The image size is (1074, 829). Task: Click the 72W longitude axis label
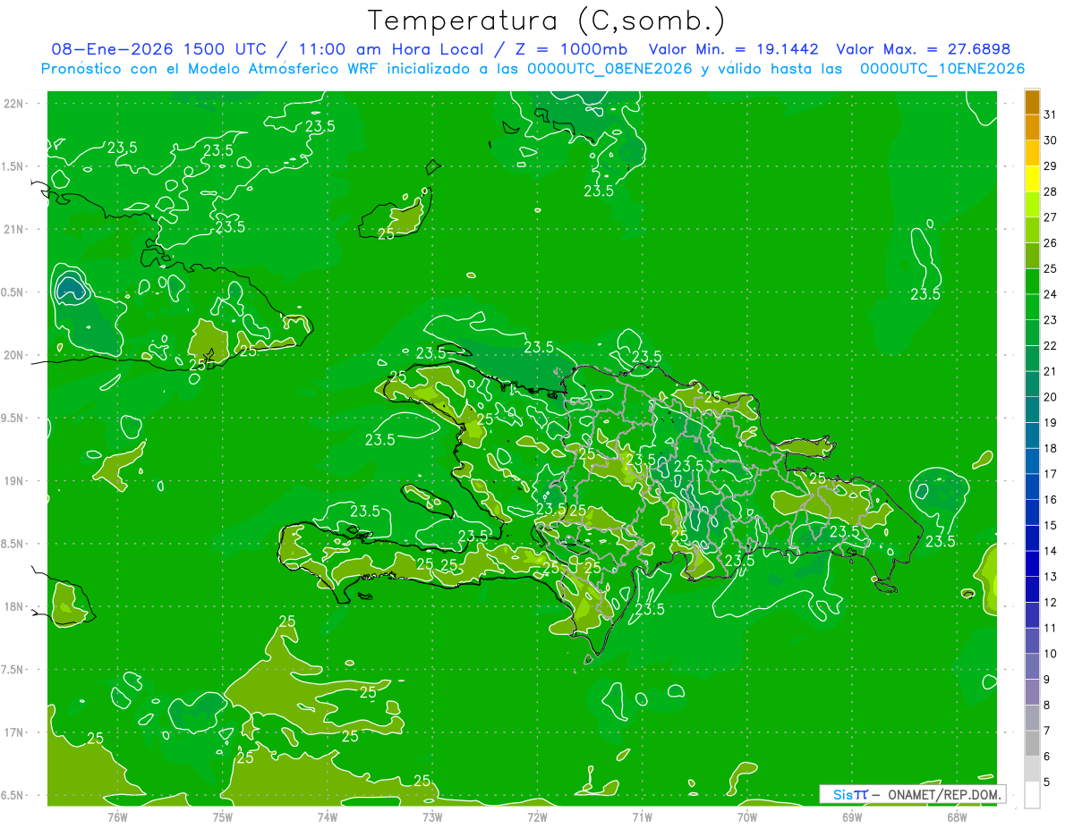(x=537, y=816)
